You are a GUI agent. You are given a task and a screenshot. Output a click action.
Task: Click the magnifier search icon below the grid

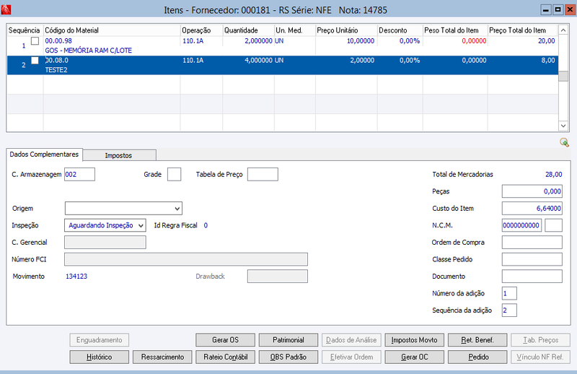(x=564, y=142)
